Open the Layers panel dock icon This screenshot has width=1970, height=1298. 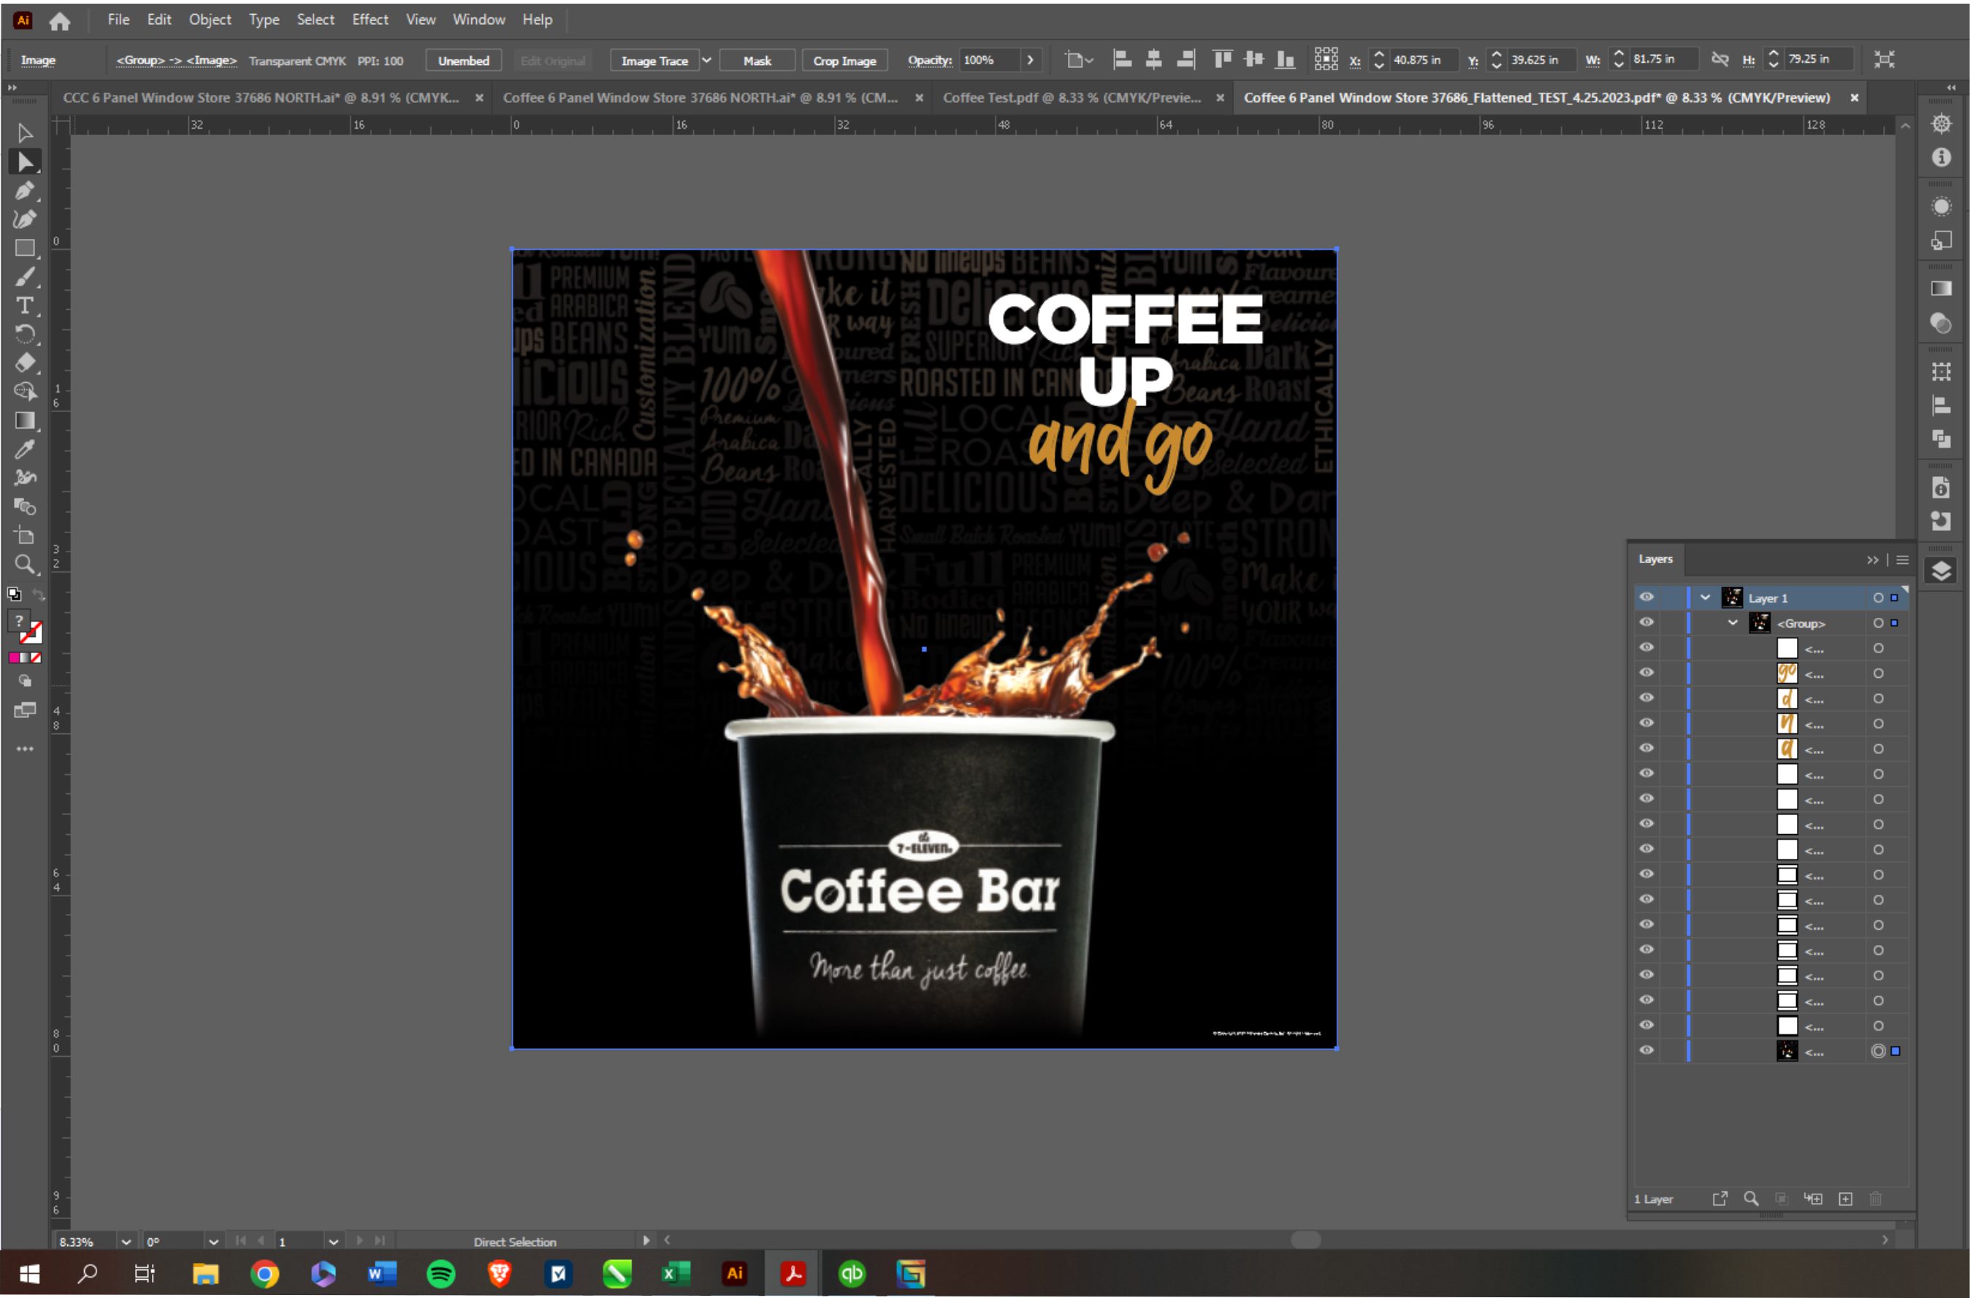point(1941,571)
